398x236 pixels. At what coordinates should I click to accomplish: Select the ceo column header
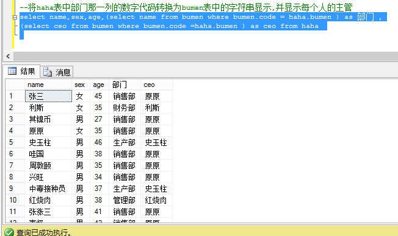[x=157, y=85]
